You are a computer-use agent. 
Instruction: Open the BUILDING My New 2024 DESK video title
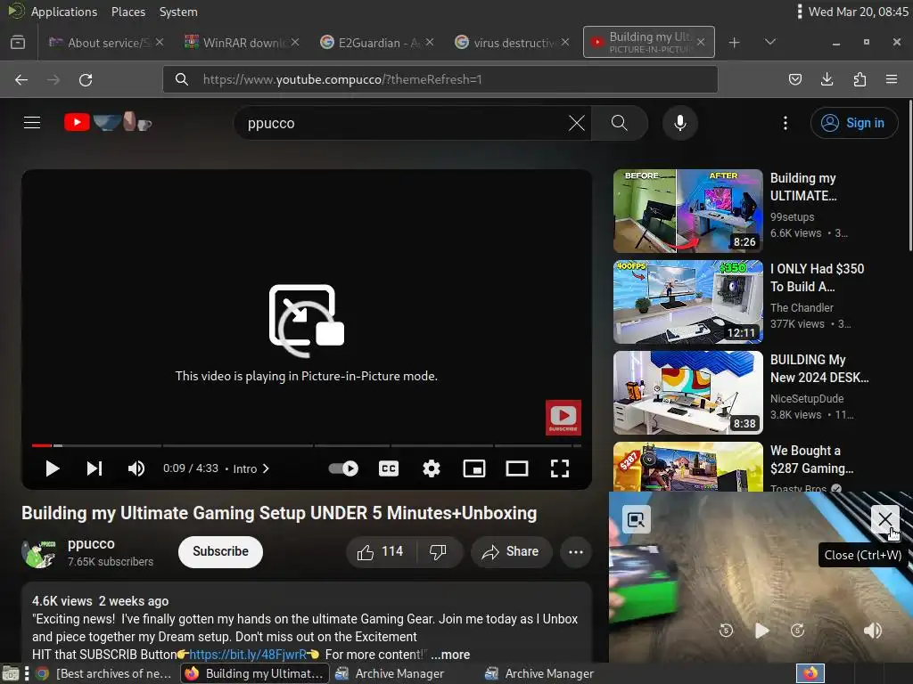coord(819,369)
